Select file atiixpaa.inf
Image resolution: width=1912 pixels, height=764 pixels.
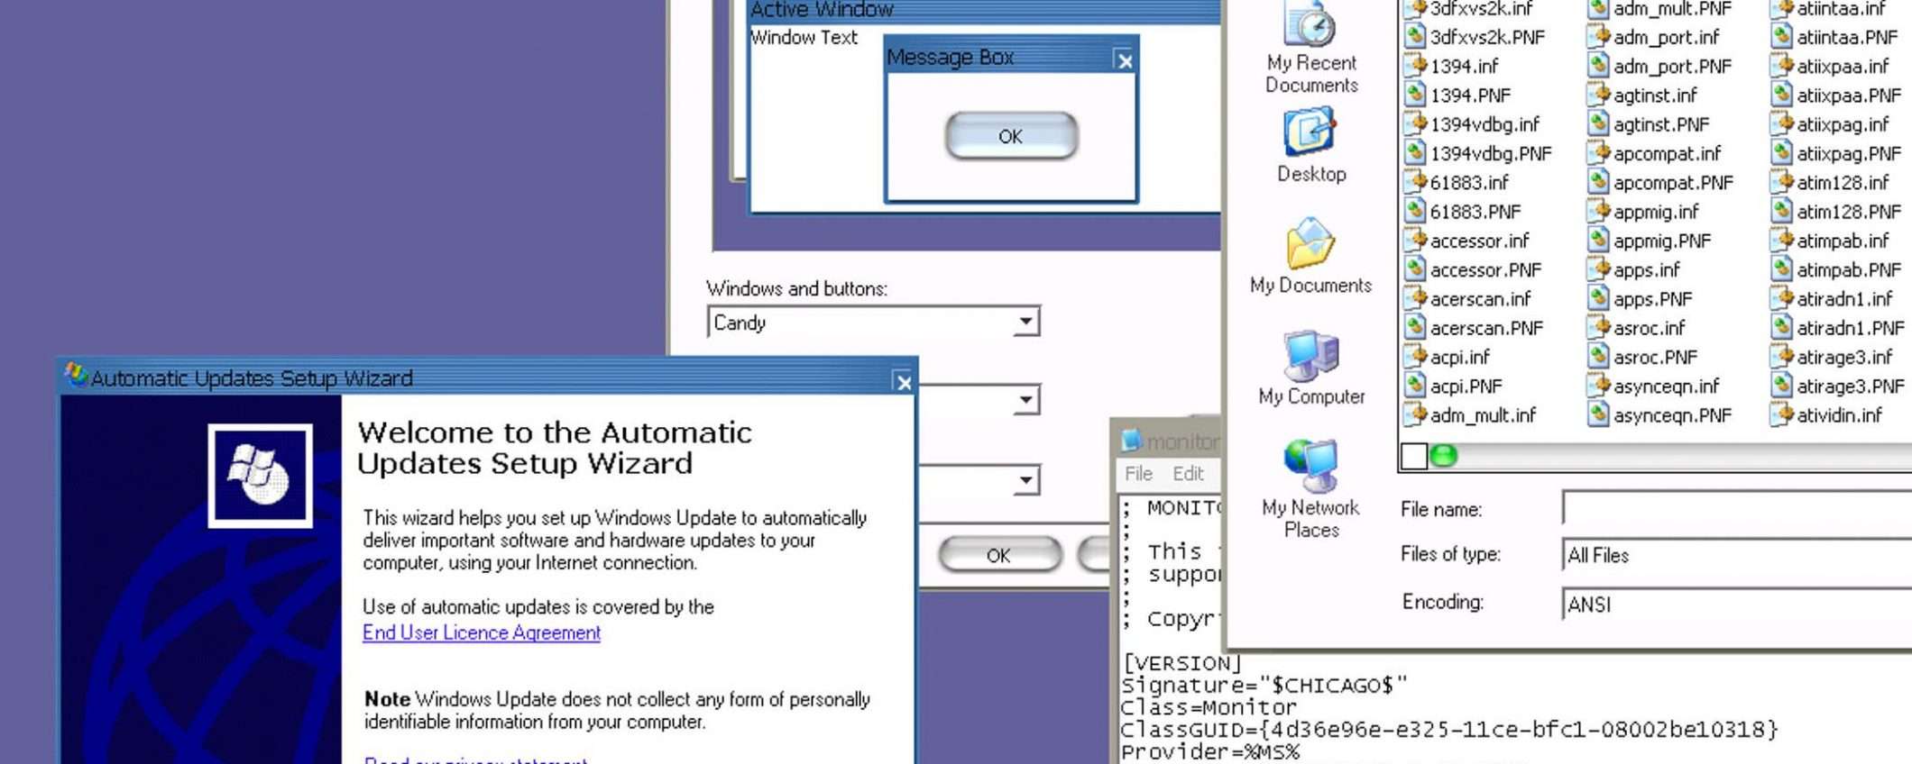pyautogui.click(x=1843, y=66)
